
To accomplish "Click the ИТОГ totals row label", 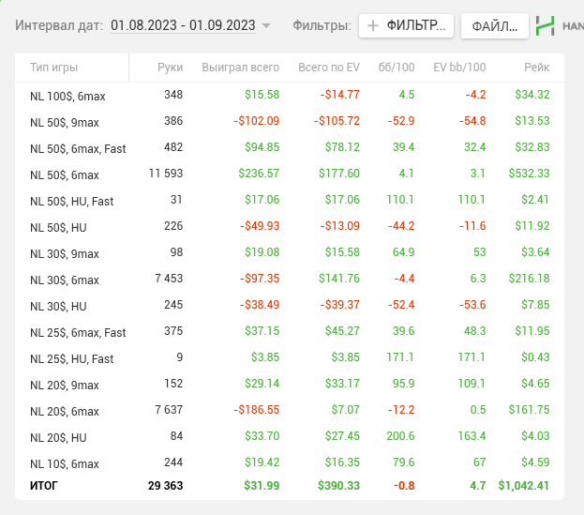I will pos(43,486).
